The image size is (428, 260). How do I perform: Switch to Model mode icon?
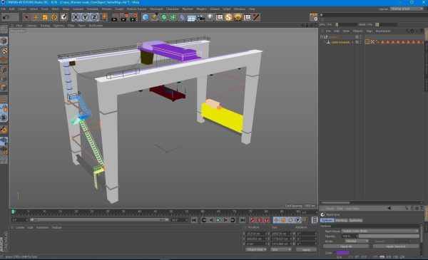point(4,41)
